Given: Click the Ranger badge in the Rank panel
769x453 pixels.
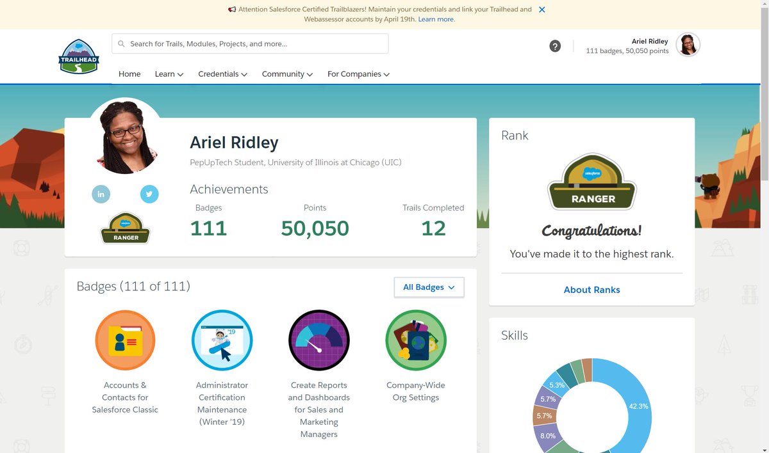Looking at the screenshot, I should click(592, 182).
